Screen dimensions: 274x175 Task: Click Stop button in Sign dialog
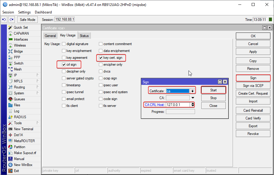[213, 98]
